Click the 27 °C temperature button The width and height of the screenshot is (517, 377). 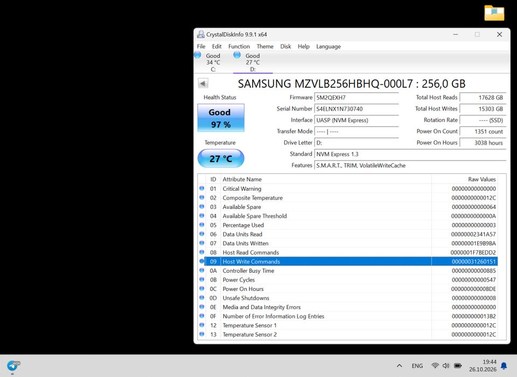(221, 158)
